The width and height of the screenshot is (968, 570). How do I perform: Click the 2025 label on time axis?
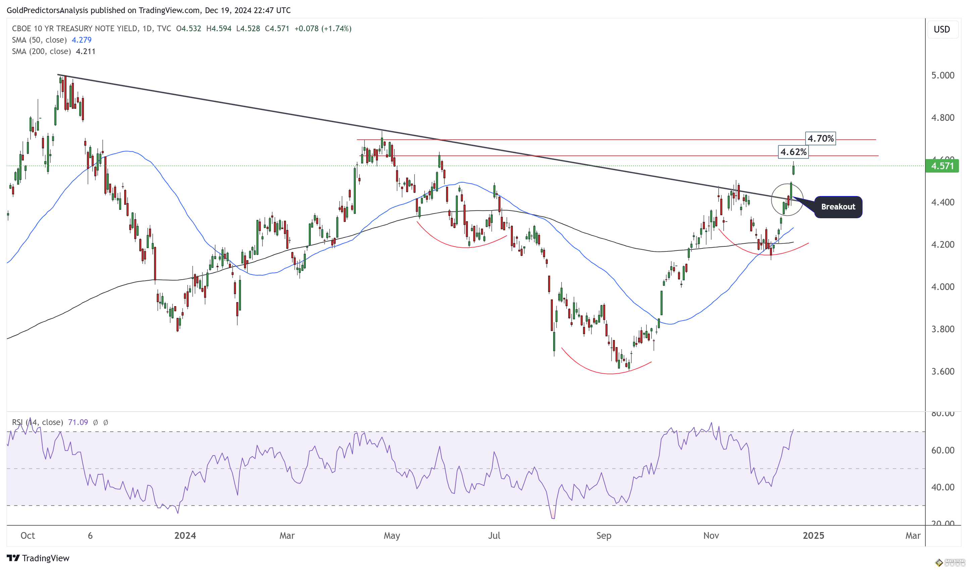[x=813, y=535]
